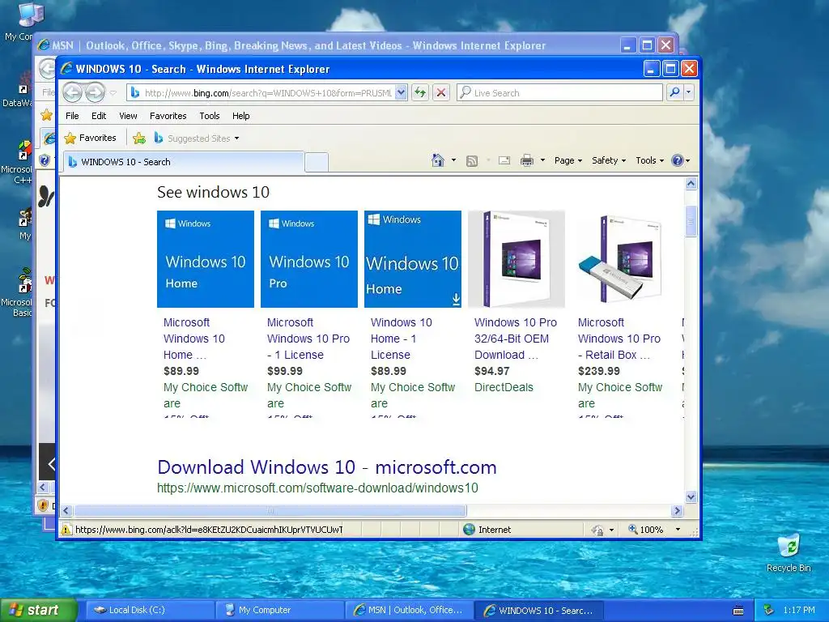
Task: Switch to My Computer taskbar button
Action: [280, 611]
